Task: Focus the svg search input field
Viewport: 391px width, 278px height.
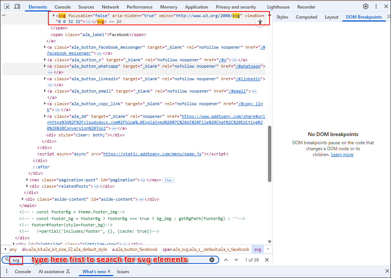Action: pos(110,260)
